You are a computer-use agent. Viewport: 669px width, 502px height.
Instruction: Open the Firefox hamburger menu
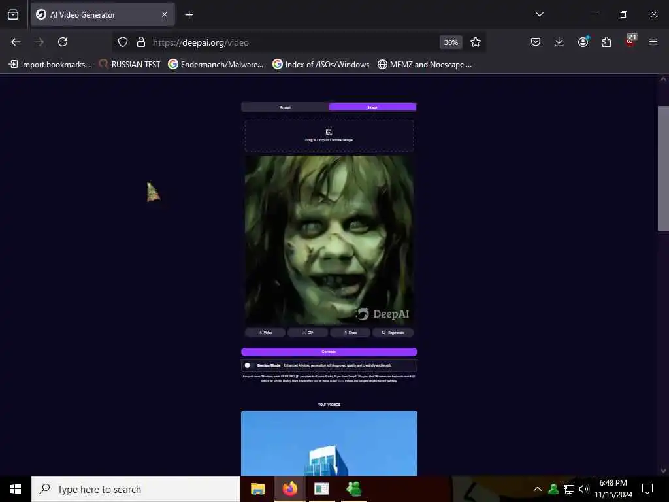653,42
